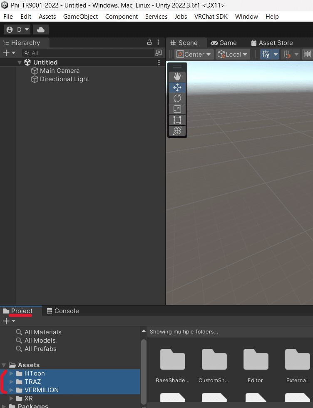Open the Component menu
The image size is (313, 408).
click(122, 16)
